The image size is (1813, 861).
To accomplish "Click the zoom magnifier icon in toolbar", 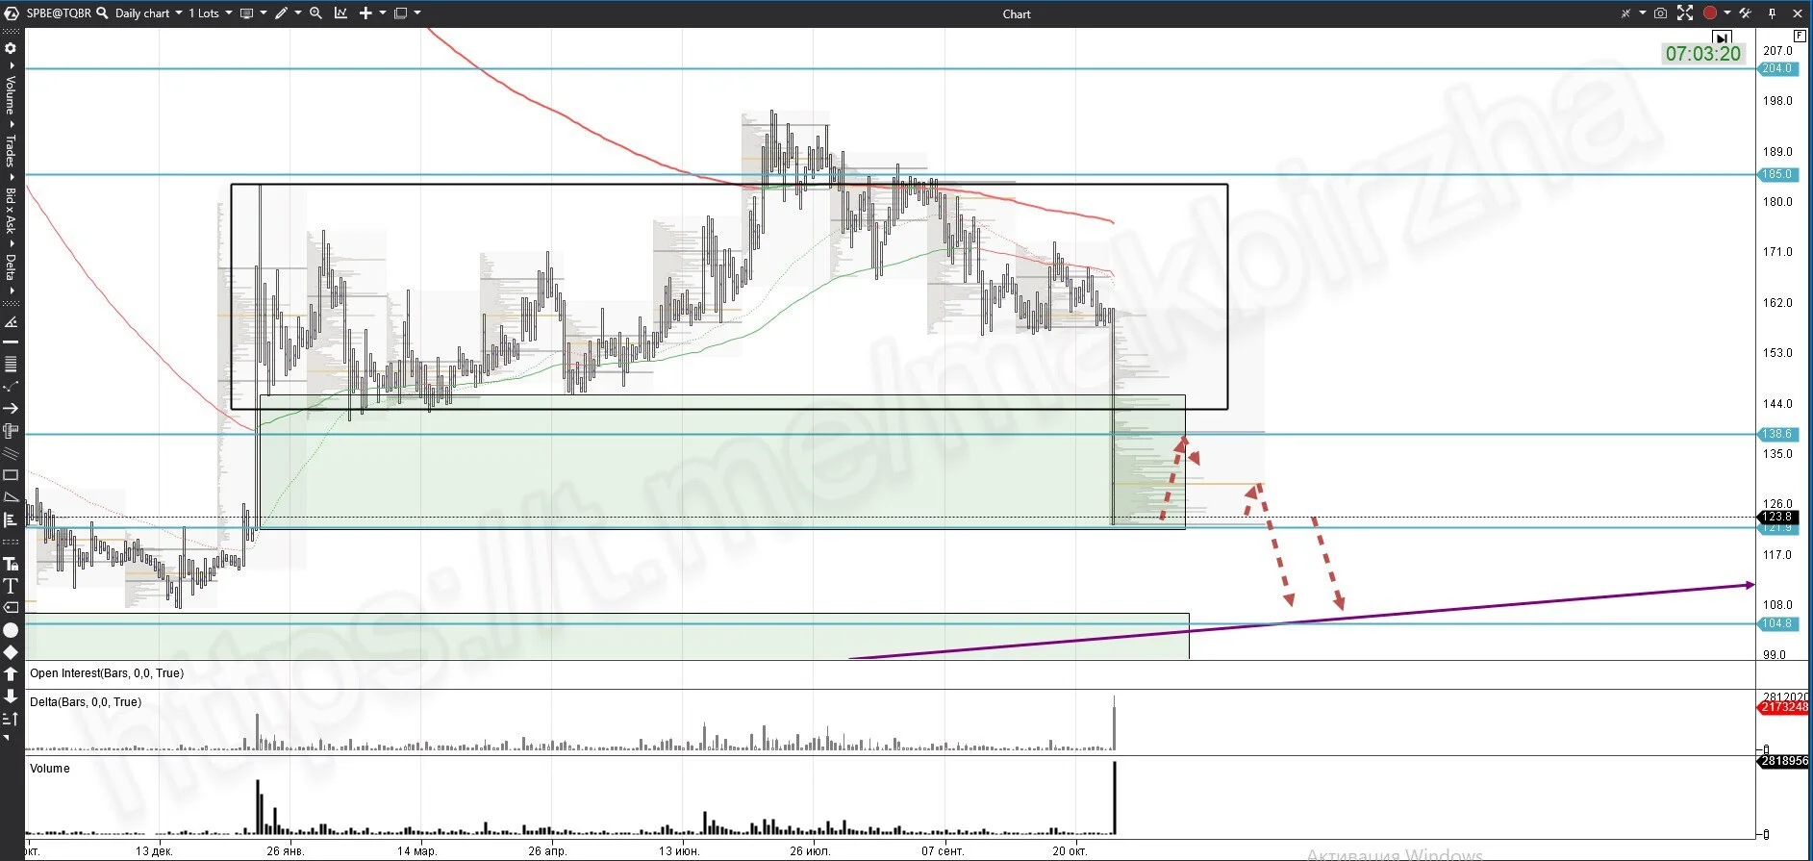I will [315, 13].
